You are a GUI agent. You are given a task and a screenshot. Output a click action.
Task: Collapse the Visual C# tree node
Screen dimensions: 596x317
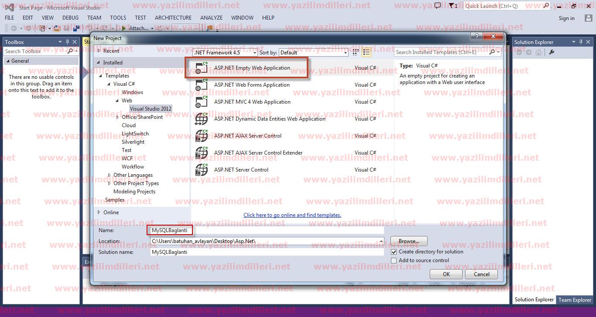coord(109,84)
